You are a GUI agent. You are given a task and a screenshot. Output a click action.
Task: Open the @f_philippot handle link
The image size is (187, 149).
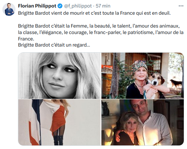78,6
